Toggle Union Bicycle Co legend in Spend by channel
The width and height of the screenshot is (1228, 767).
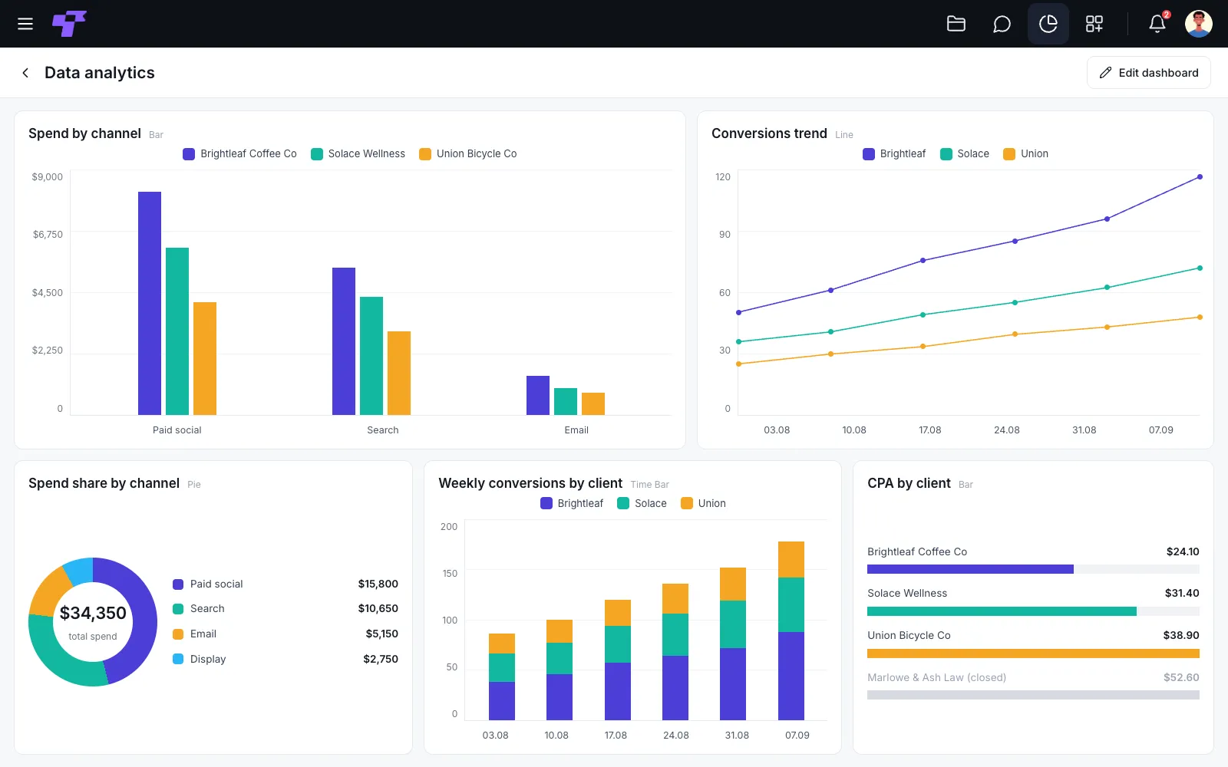[x=468, y=154]
